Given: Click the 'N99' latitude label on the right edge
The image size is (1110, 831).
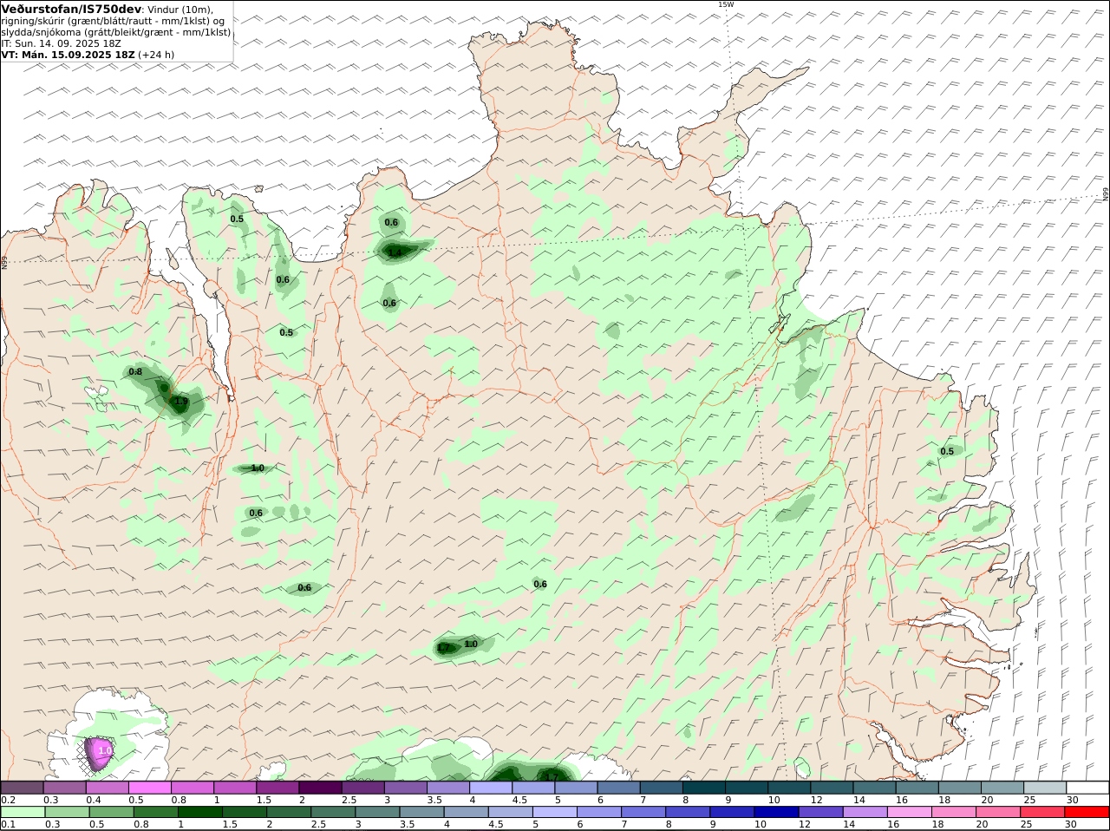Looking at the screenshot, I should 1106,193.
